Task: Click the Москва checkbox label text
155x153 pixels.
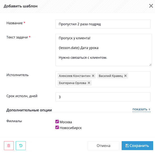Action: point(66,122)
